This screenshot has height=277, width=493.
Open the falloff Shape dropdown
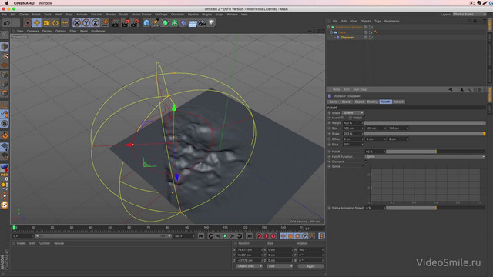point(353,113)
